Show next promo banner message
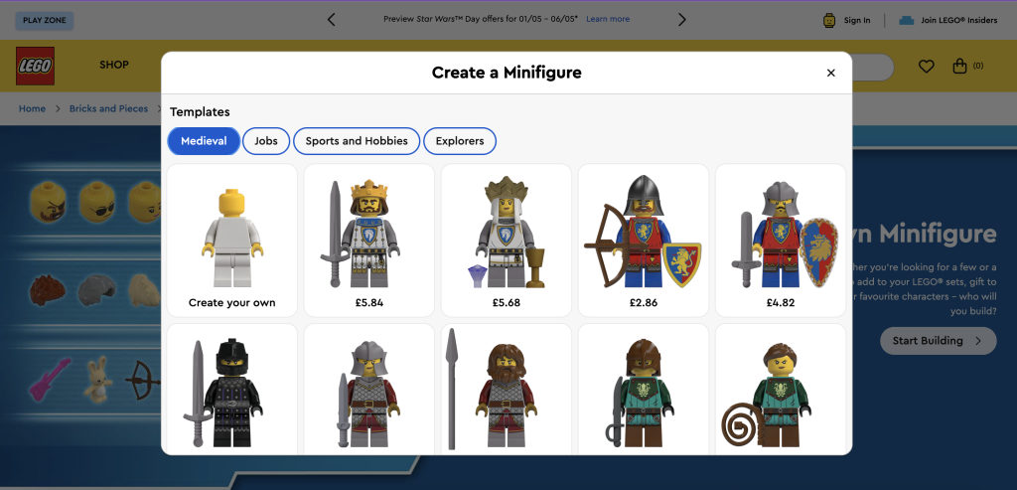 tap(681, 20)
